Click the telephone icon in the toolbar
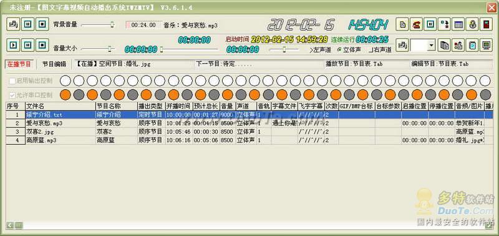The image size is (499, 236). (x=416, y=24)
